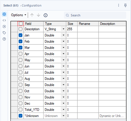Click the Type column header
The width and height of the screenshot is (131, 121).
click(x=55, y=23)
